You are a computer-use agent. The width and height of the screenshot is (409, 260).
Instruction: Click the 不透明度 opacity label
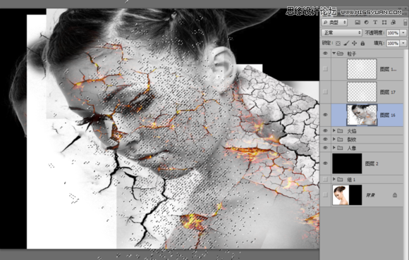tap(375, 33)
